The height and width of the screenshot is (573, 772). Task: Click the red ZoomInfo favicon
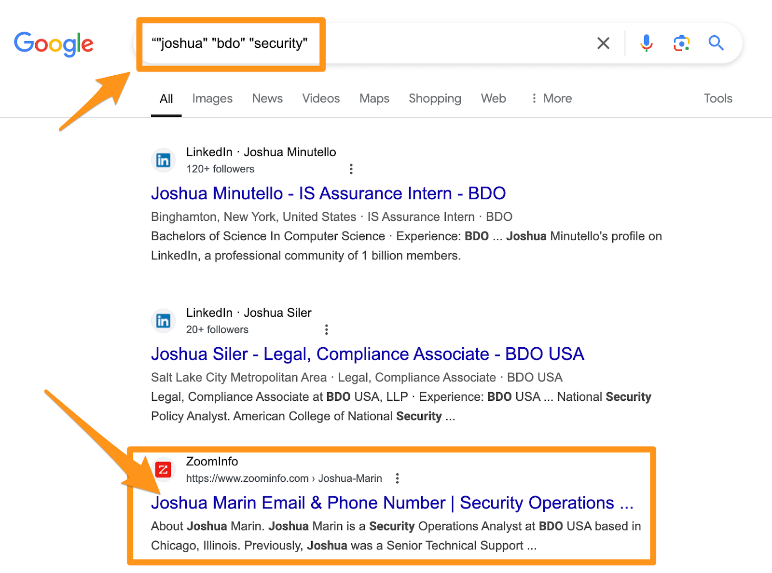point(163,469)
